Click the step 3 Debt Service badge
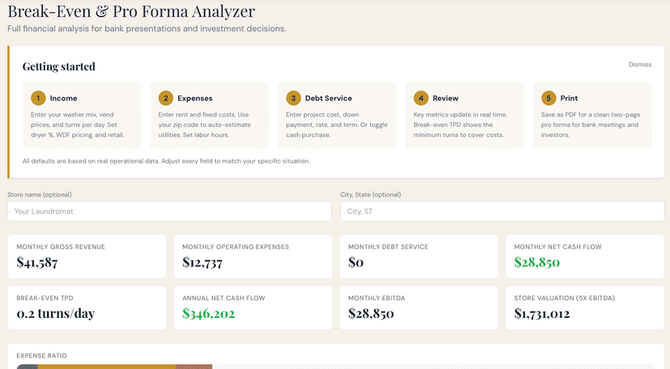 pyautogui.click(x=293, y=98)
